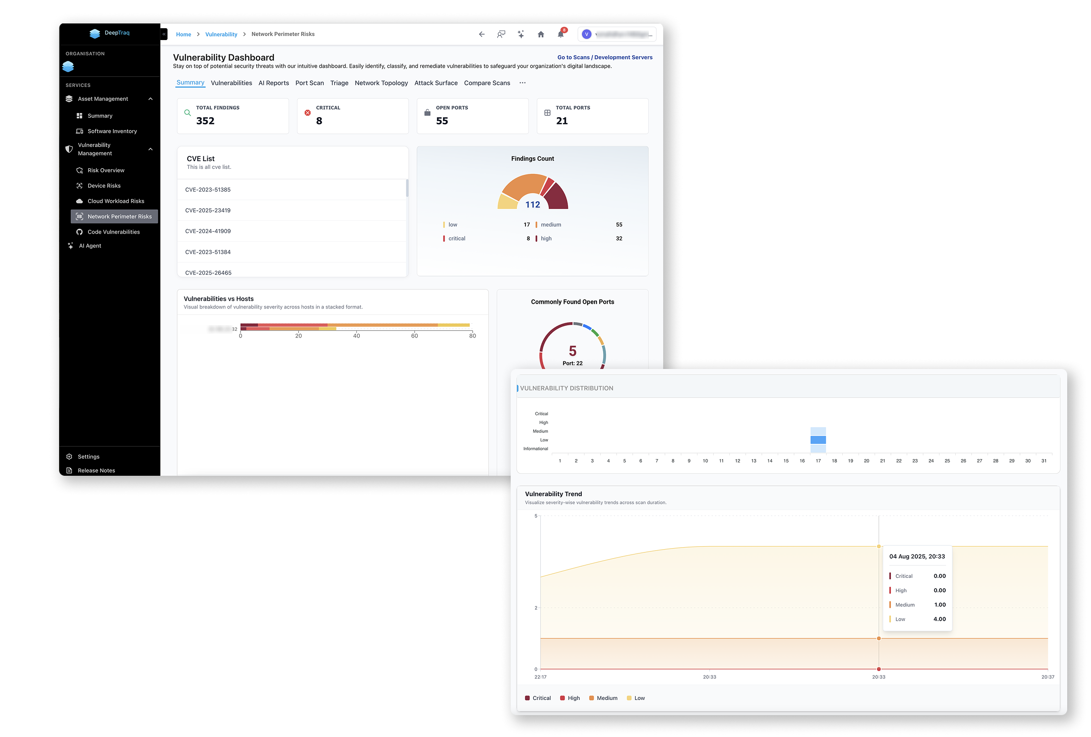Click the Vulnerability breadcrumb link
The height and width of the screenshot is (737, 1091).
pos(221,34)
